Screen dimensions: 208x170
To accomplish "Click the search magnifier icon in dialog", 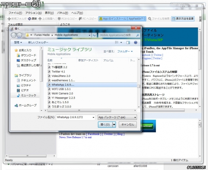I will click(137, 35).
